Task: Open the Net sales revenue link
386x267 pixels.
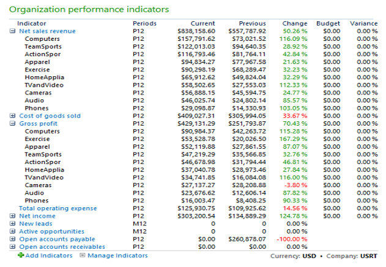Action: (x=47, y=31)
